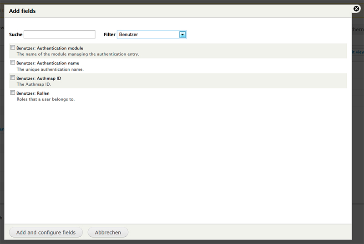Screen dimensions: 364x244
Task: Click the 'Benutzer: Authmap ID' label
Action: (39, 78)
